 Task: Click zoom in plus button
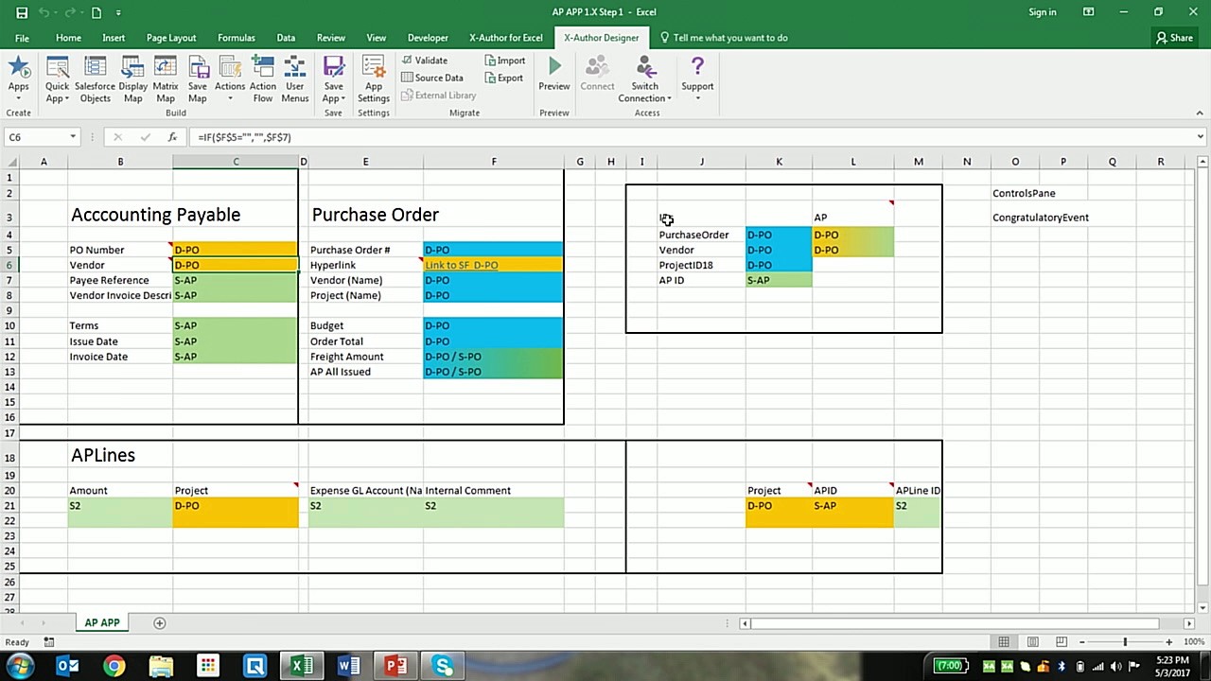click(1169, 642)
